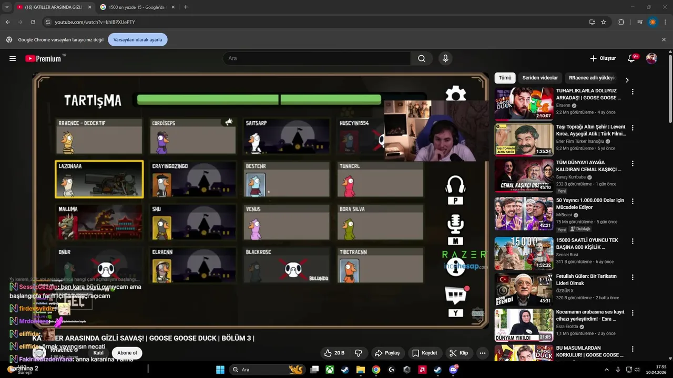This screenshot has height=378, width=673.
Task: Open the YouTube account avatar menu
Action: tap(651, 58)
